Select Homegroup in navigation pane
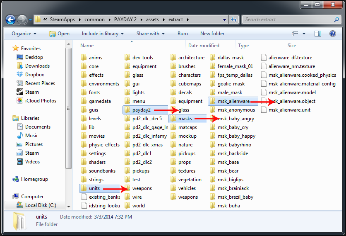This screenshot has height=236, width=346. (30, 179)
